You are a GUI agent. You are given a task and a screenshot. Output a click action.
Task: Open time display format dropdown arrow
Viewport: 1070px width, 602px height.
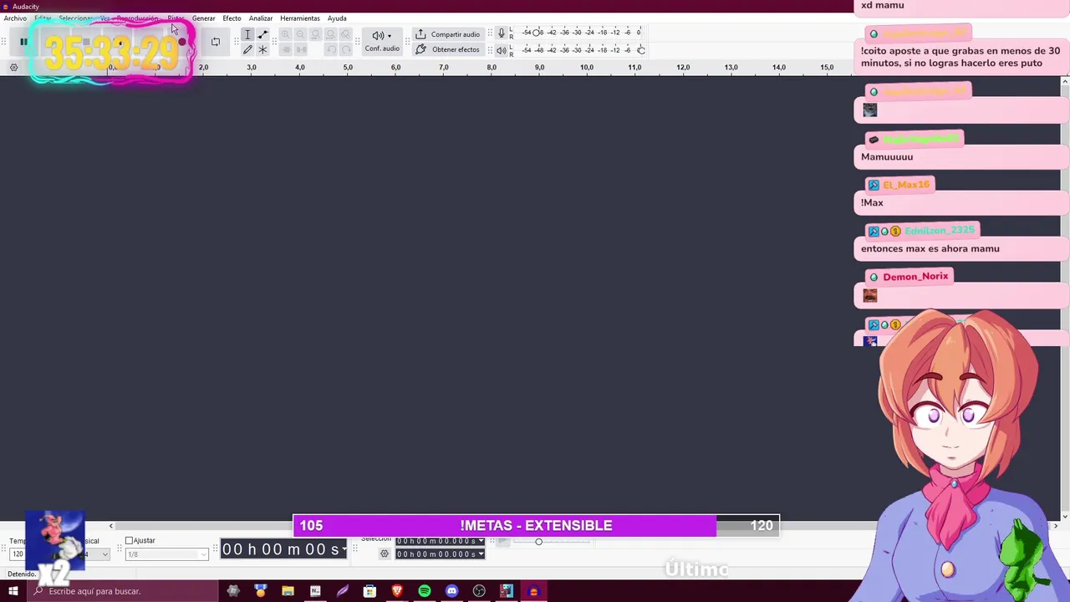[x=344, y=549]
